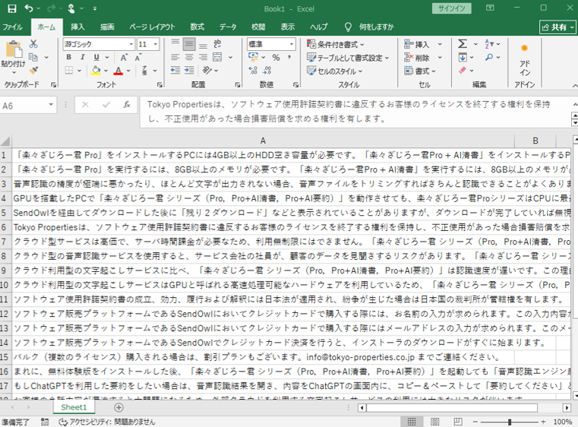Image resolution: width=578 pixels, height=427 pixels.
Task: Open the Formulas tab
Action: [197, 27]
